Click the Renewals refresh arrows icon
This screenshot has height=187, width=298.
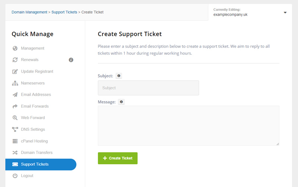[x=15, y=60]
